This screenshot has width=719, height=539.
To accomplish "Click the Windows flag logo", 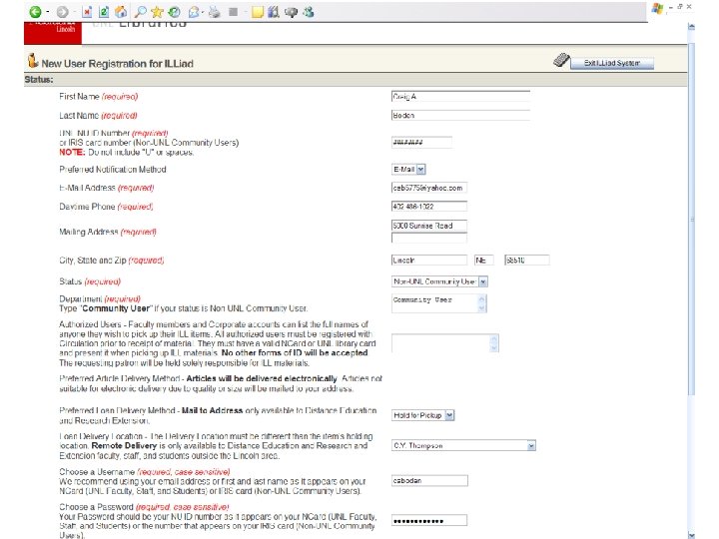I will pos(657,8).
